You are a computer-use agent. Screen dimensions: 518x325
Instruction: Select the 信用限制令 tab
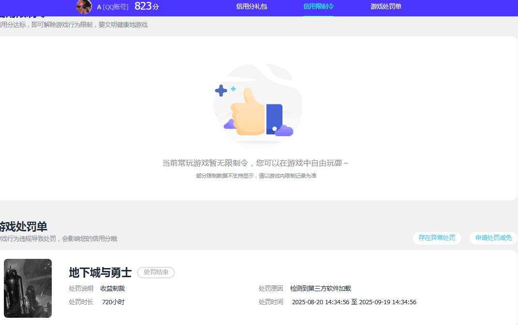pyautogui.click(x=318, y=6)
